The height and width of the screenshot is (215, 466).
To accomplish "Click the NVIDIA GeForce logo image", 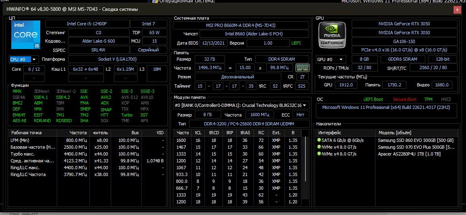I will coord(332,36).
